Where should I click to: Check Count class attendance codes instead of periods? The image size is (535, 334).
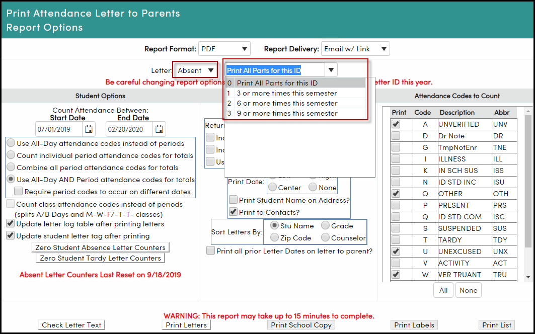pos(10,204)
